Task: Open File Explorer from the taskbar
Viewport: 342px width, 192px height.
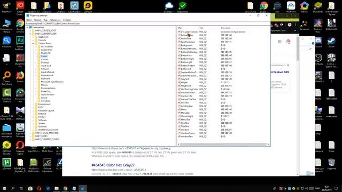Action: coord(57,188)
